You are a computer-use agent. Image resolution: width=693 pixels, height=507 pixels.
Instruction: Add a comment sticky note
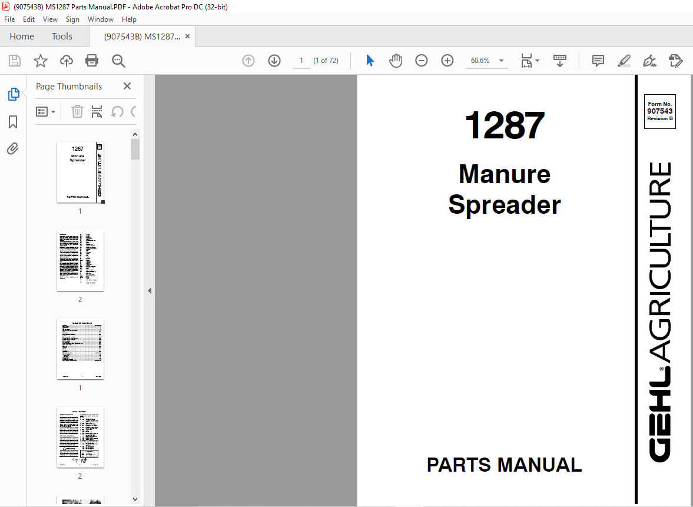[x=598, y=61]
